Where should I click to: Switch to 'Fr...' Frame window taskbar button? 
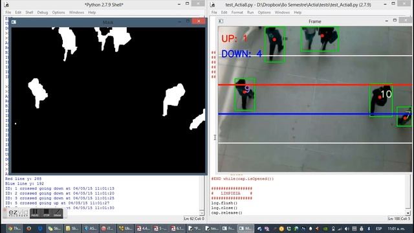coord(228,228)
